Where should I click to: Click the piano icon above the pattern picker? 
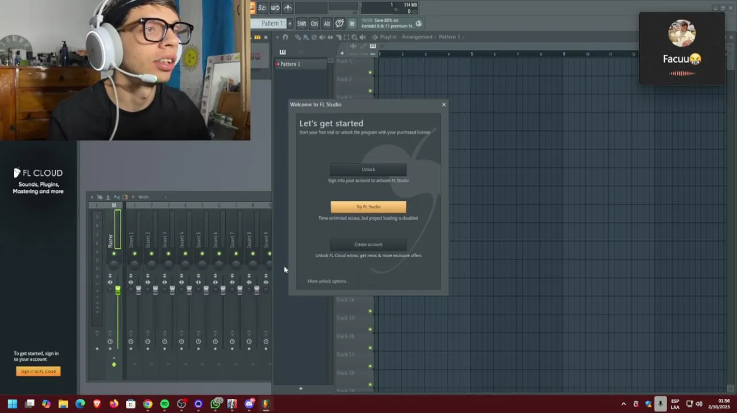[282, 52]
